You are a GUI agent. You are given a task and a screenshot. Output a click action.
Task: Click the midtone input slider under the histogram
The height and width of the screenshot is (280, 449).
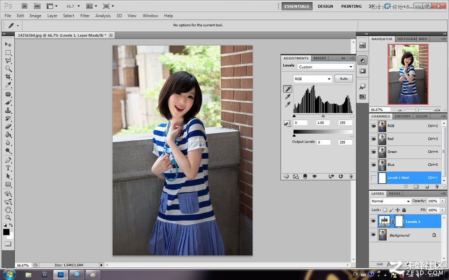(x=323, y=116)
